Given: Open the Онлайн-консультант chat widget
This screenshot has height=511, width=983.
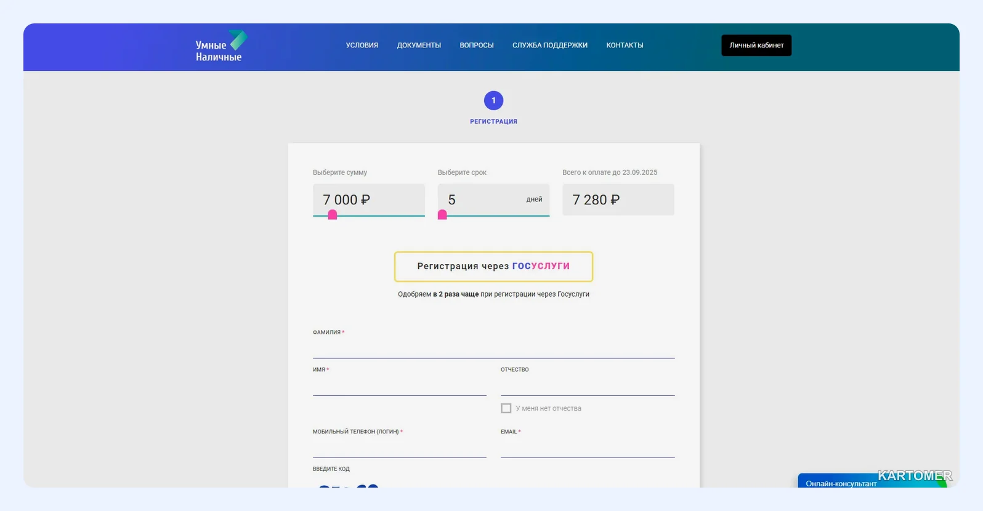Looking at the screenshot, I should (872, 481).
